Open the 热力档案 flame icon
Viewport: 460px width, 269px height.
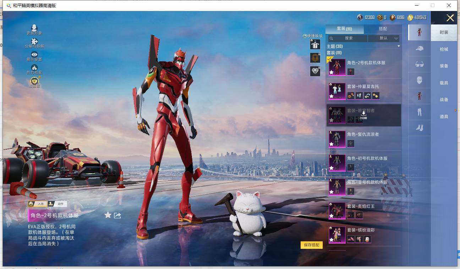pos(34,69)
